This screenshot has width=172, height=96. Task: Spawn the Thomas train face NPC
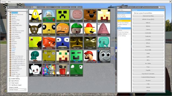(104, 57)
